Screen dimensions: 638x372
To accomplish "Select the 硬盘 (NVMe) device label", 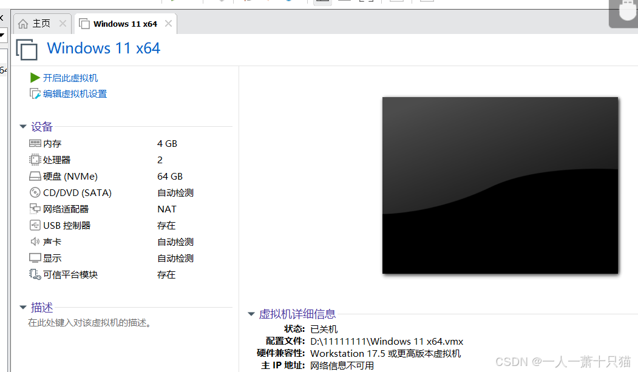I will 70,177.
